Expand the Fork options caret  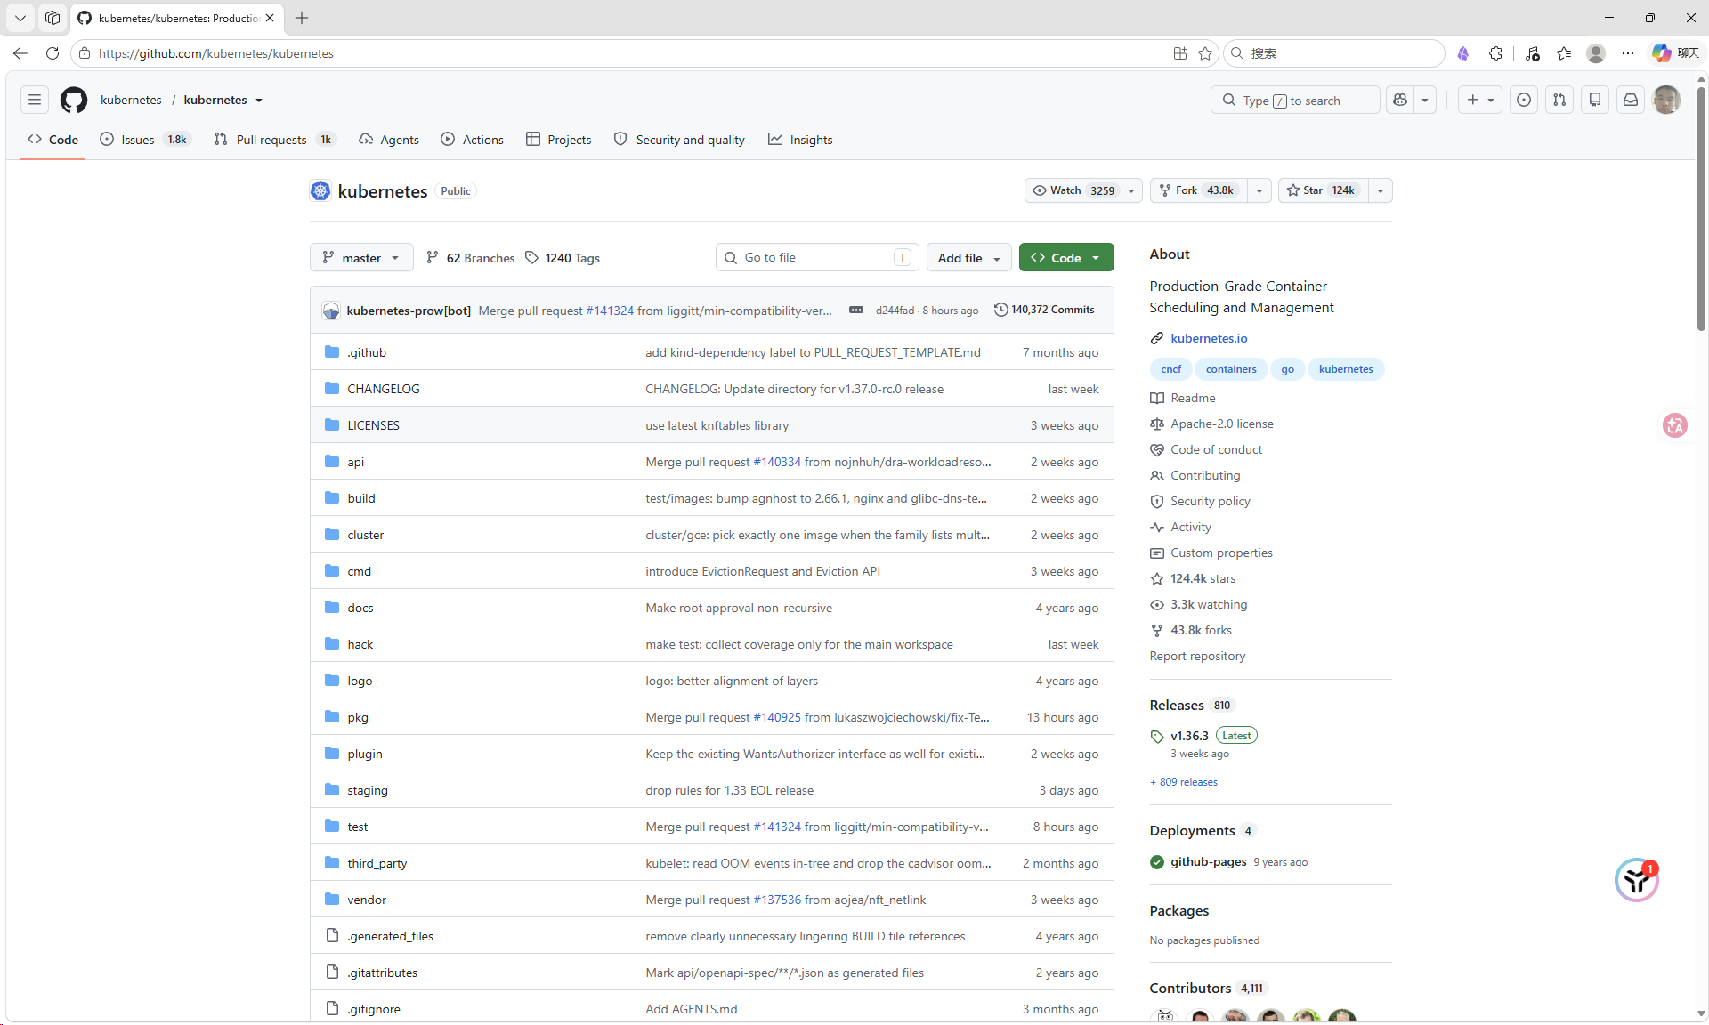1259,190
